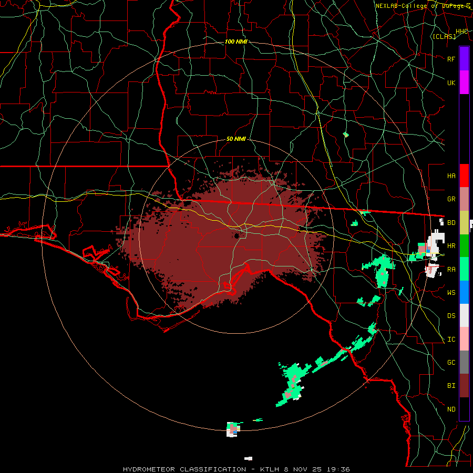This screenshot has height=473, width=473.
Task: Click the magenta UK legend color swatch
Action: 464,83
